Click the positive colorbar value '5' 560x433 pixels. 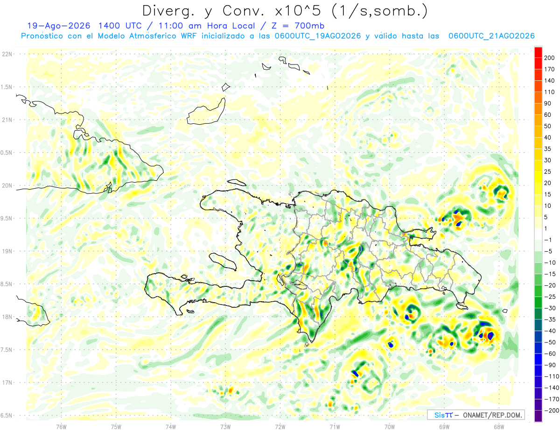(x=546, y=217)
